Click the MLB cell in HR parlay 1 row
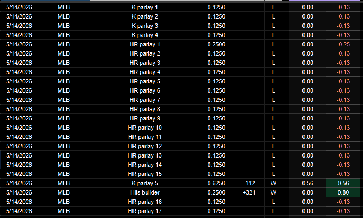Viewport: 363px width, 218px height. (x=63, y=44)
